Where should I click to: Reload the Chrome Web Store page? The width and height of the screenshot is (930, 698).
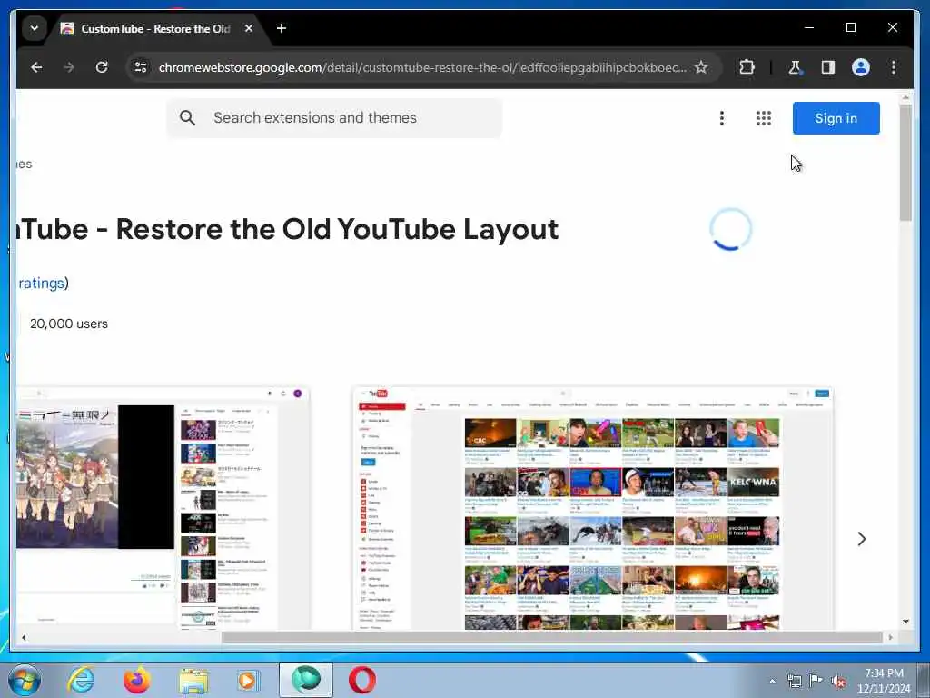(102, 67)
